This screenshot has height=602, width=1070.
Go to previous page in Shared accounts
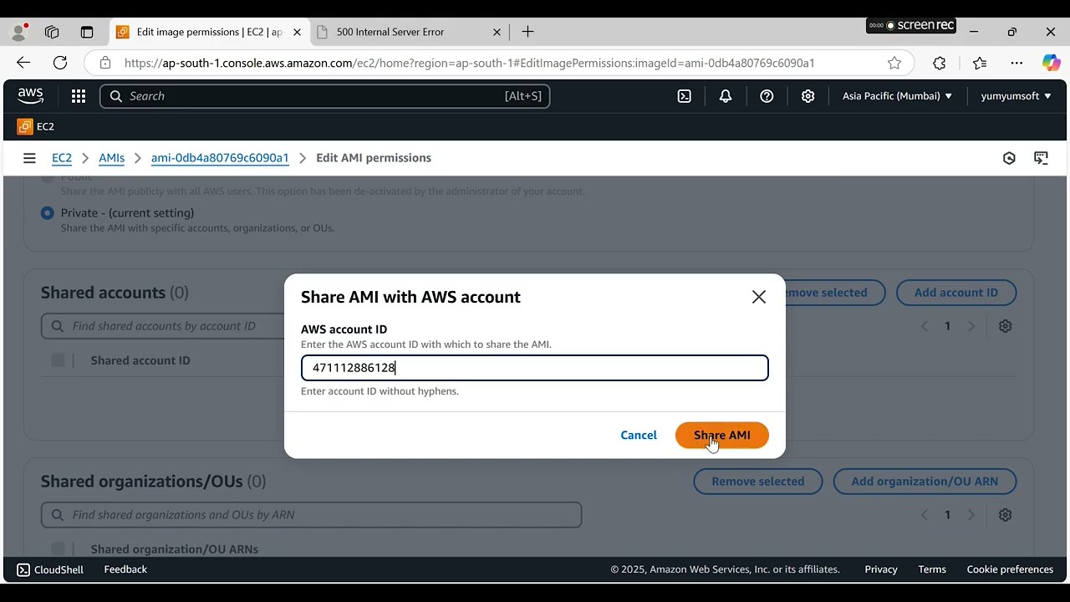click(925, 326)
